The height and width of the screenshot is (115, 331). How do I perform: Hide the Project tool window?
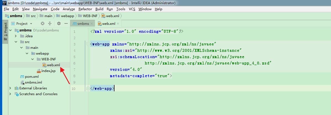pos(66,24)
